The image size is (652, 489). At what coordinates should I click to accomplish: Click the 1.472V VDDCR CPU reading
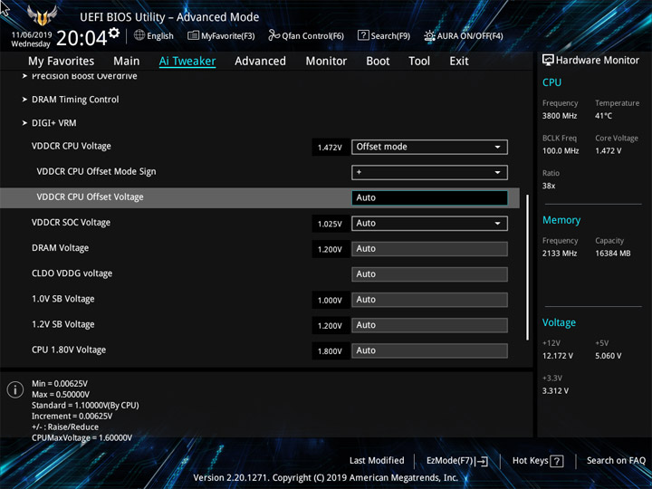[330, 148]
